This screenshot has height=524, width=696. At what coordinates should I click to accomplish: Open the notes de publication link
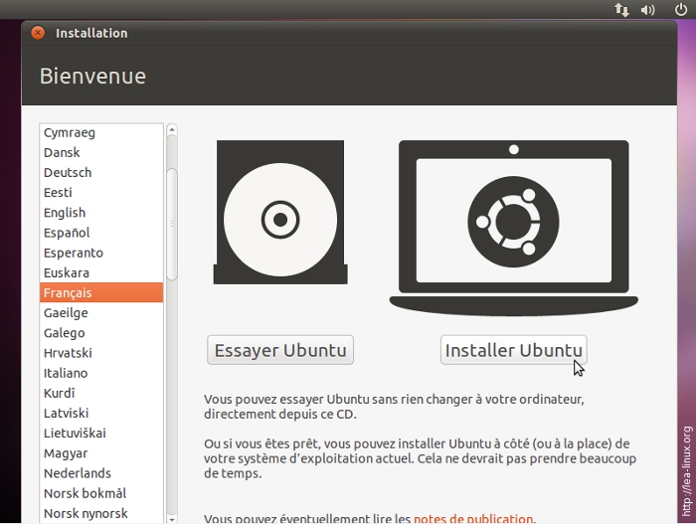(x=473, y=518)
